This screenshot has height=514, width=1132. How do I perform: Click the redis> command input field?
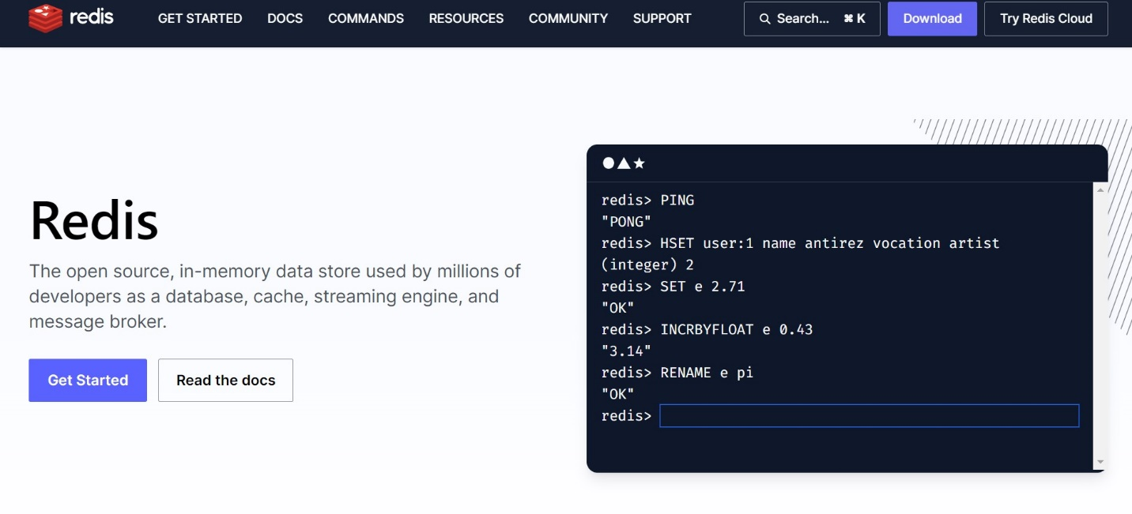pyautogui.click(x=869, y=416)
